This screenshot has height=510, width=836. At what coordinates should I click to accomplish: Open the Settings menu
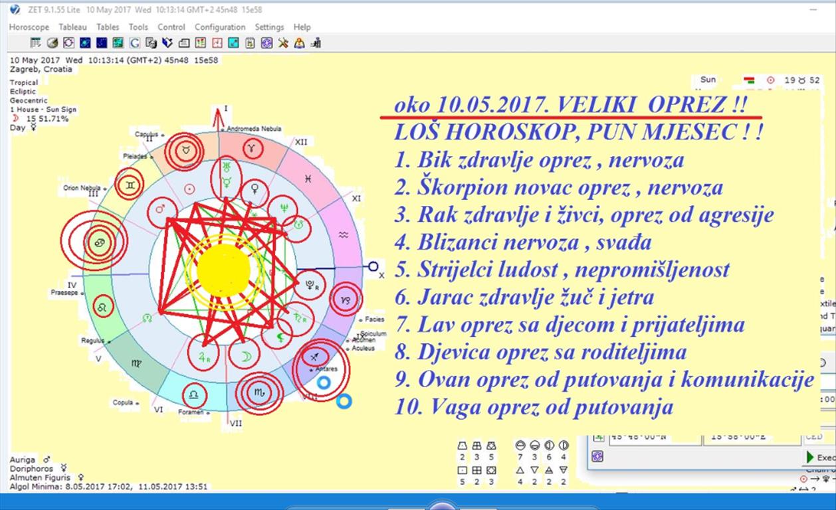(x=269, y=27)
